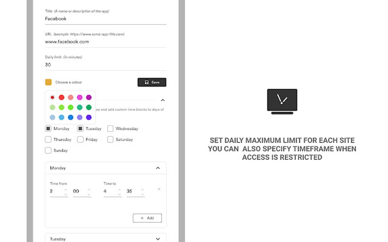
Task: Click the Add button
Action: [x=147, y=218]
